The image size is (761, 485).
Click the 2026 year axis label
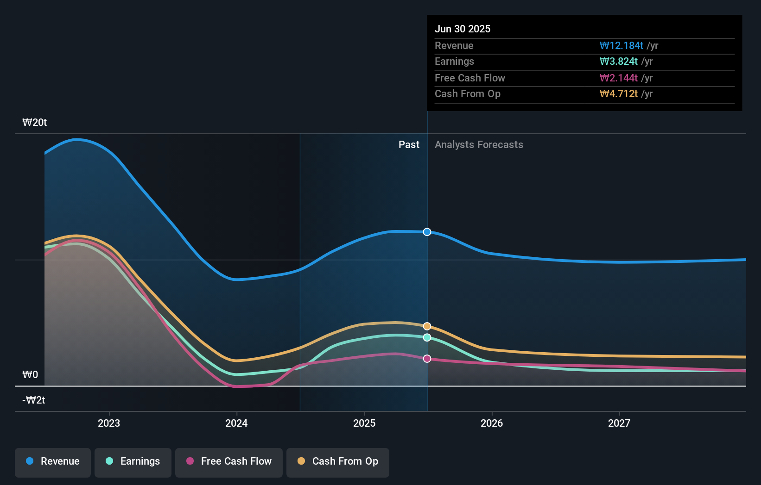click(x=492, y=423)
